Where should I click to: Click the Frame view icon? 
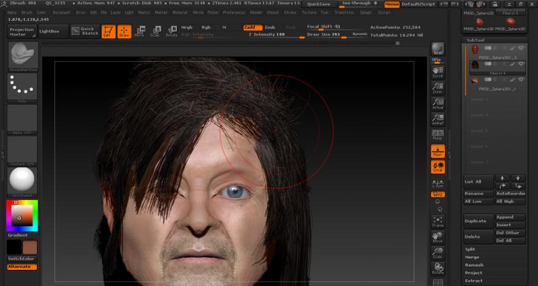tap(438, 222)
